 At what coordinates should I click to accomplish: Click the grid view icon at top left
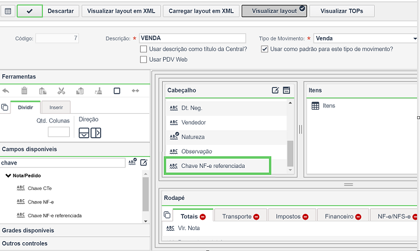click(8, 11)
